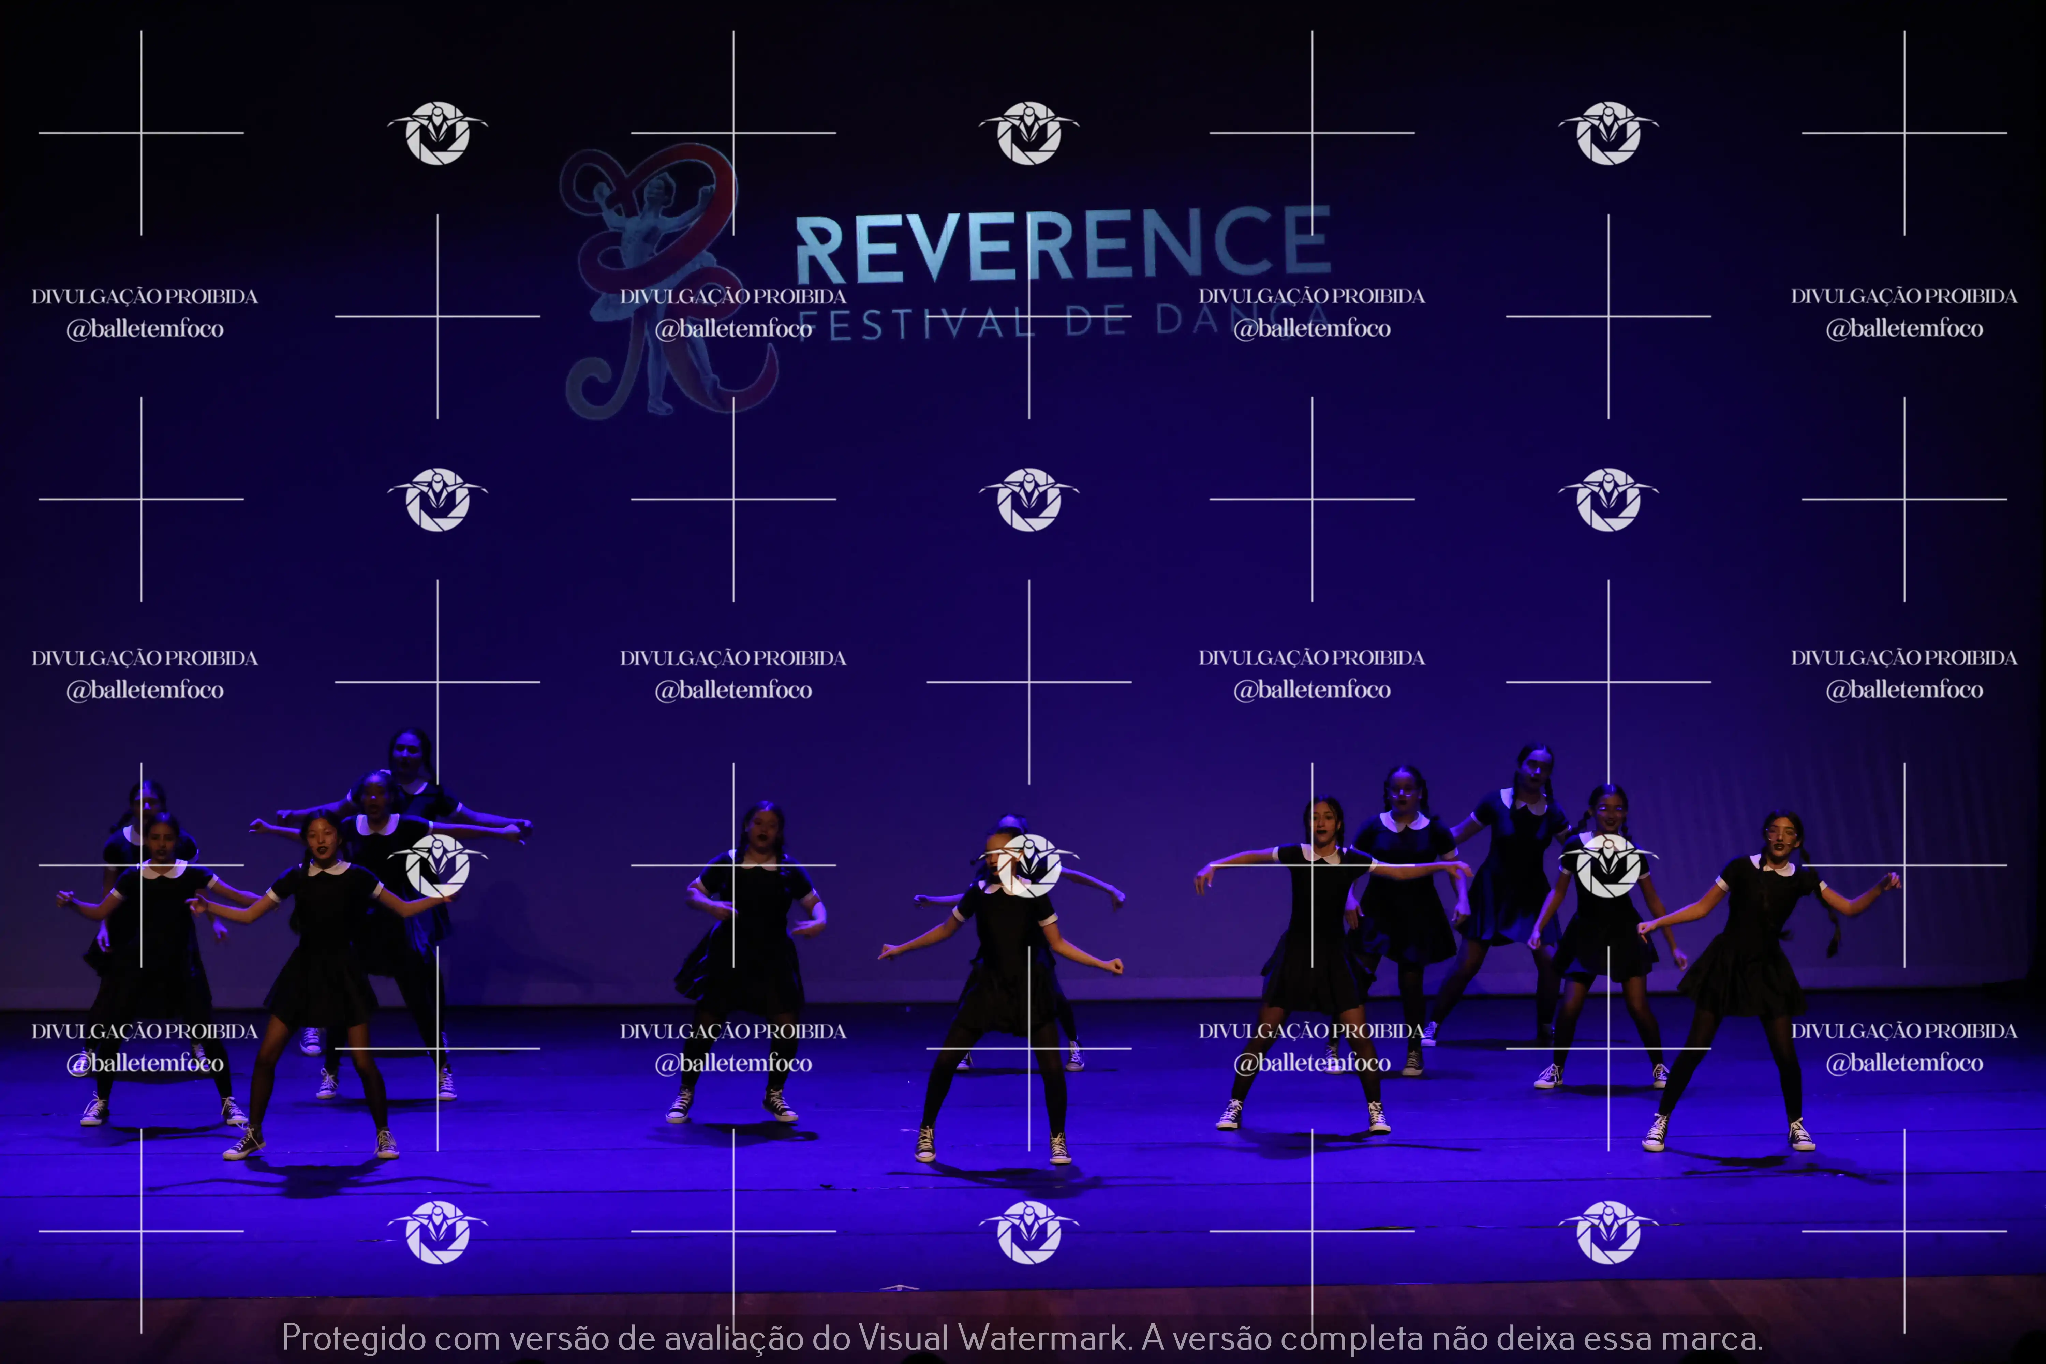Click the top-right @balletemfoco watermark handle

(x=1904, y=329)
